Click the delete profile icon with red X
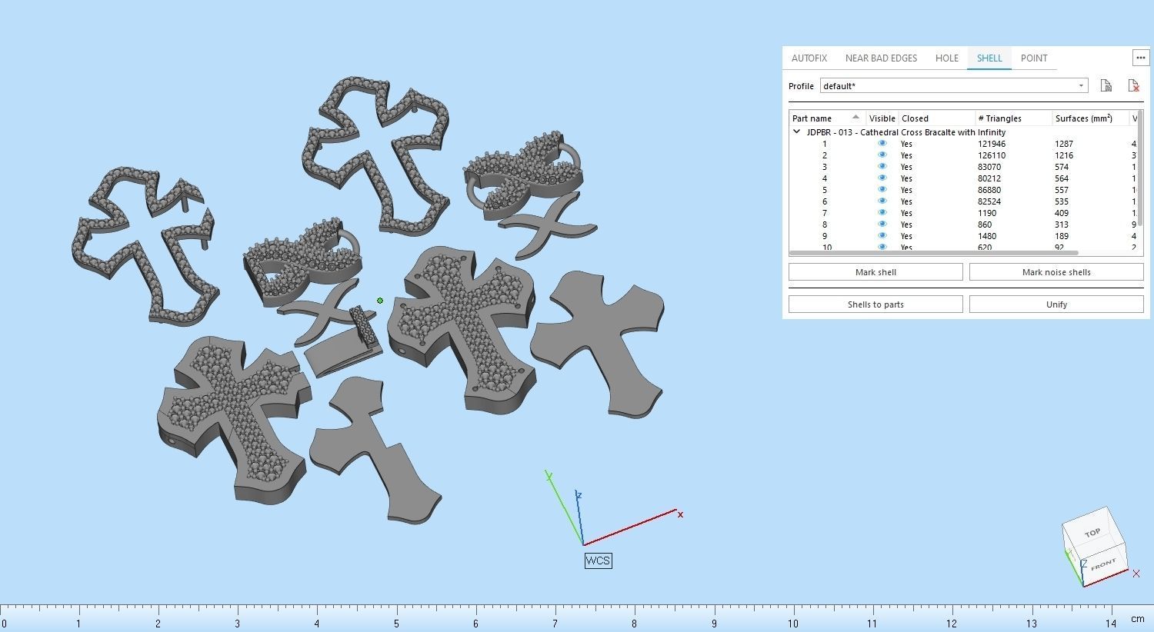Image resolution: width=1154 pixels, height=632 pixels. 1133,85
